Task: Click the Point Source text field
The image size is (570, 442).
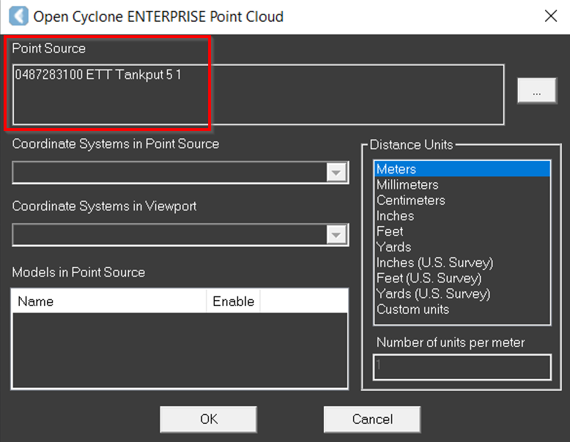Action: click(x=259, y=94)
